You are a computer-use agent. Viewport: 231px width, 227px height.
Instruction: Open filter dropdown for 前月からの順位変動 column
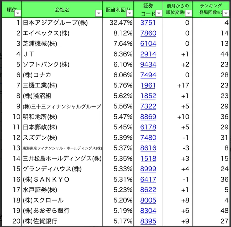(188, 13)
